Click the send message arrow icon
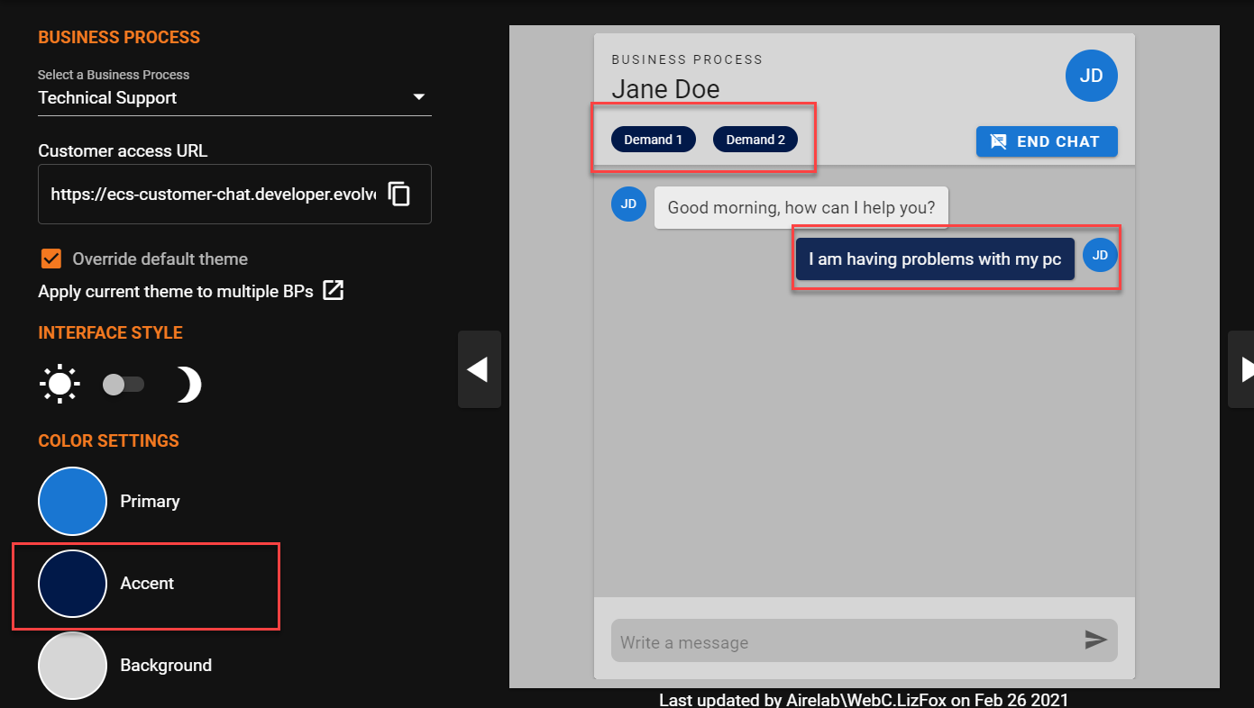The height and width of the screenshot is (708, 1254). [x=1095, y=640]
